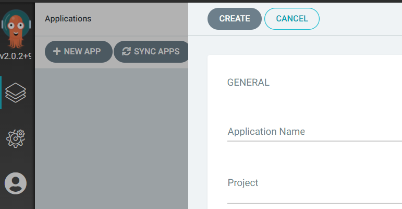Open the User Info avatar icon
This screenshot has height=209, width=402.
[x=16, y=183]
